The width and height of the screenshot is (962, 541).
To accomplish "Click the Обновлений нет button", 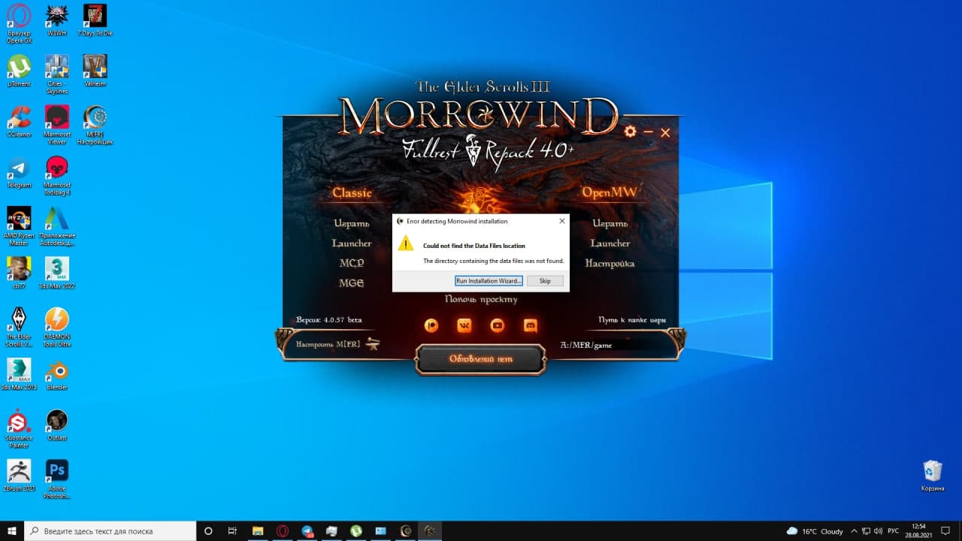I will coord(481,359).
